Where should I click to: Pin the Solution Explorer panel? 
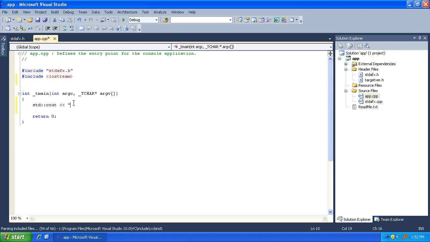pyautogui.click(x=420, y=38)
